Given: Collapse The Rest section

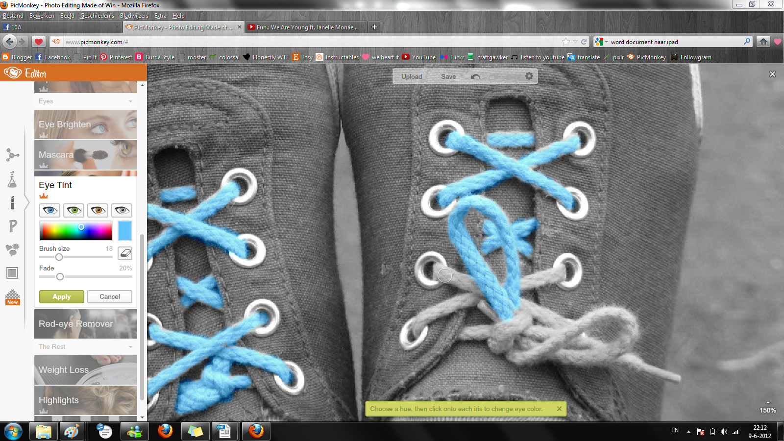Looking at the screenshot, I should (x=86, y=346).
